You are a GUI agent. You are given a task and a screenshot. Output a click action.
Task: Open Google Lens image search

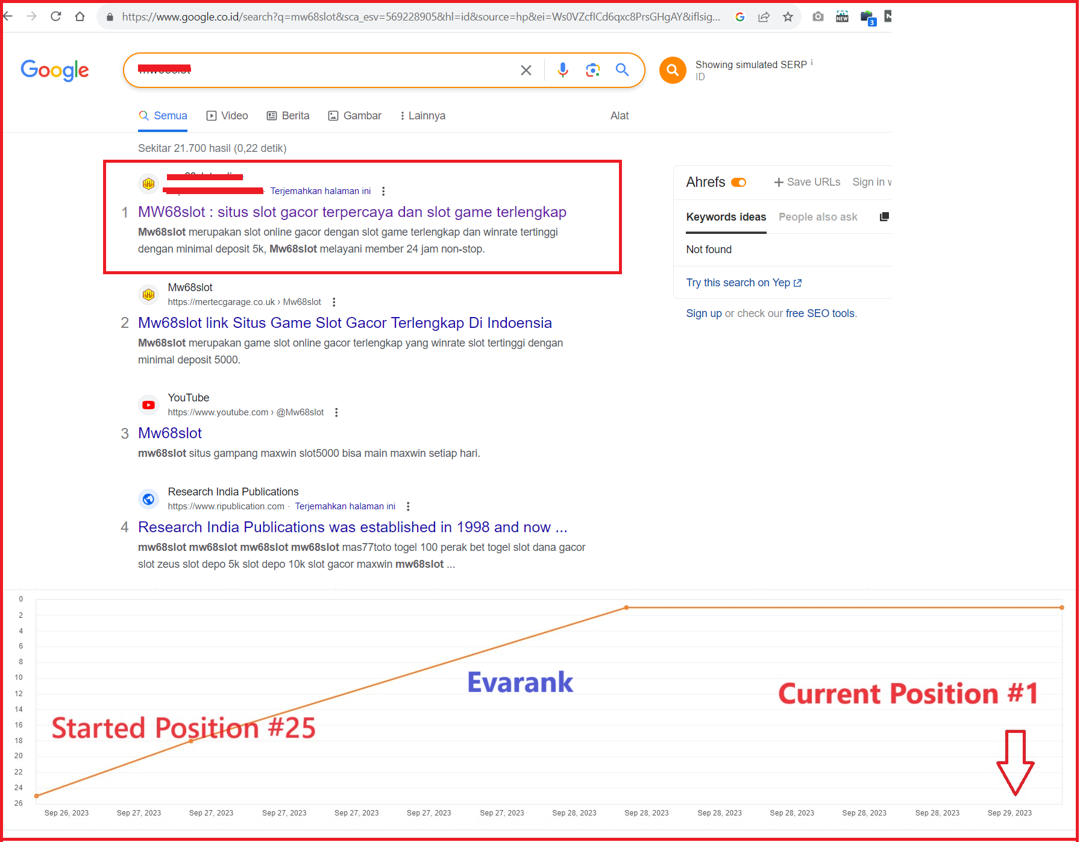click(593, 70)
